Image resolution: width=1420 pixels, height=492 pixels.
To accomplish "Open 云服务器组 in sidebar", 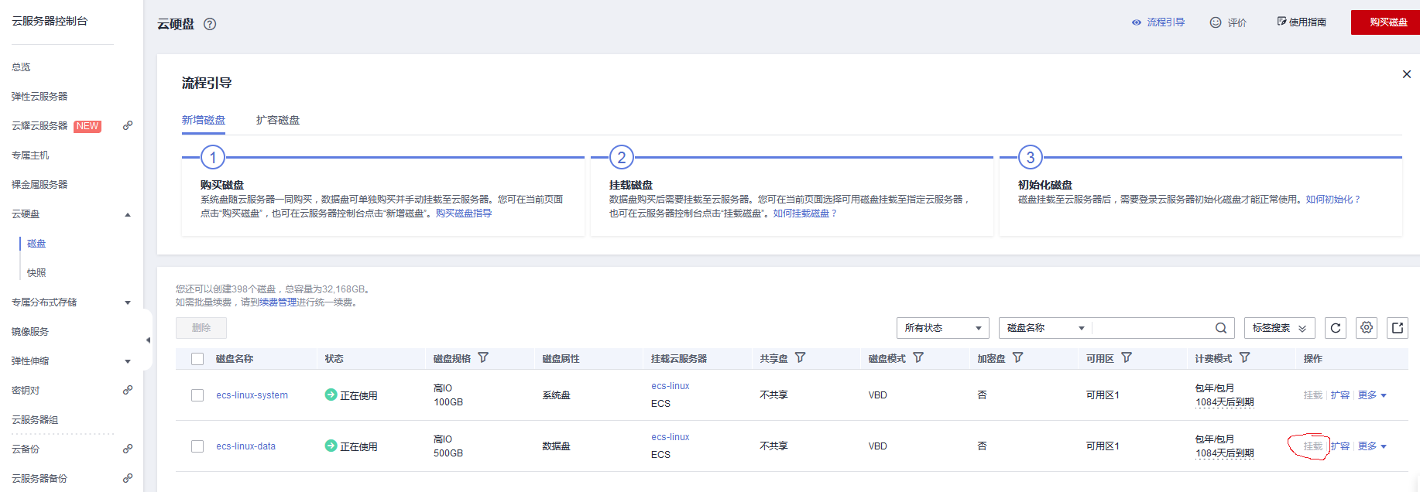I will click(35, 420).
